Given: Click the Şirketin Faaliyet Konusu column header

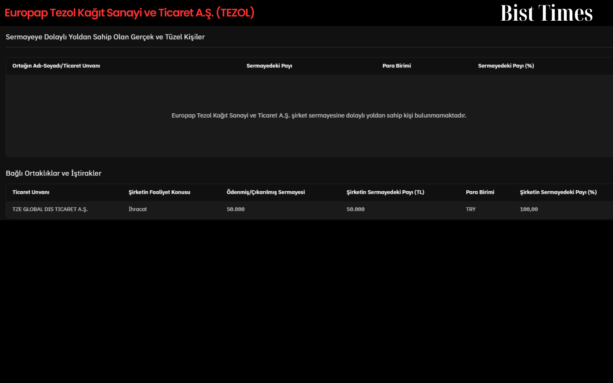Looking at the screenshot, I should [x=159, y=192].
